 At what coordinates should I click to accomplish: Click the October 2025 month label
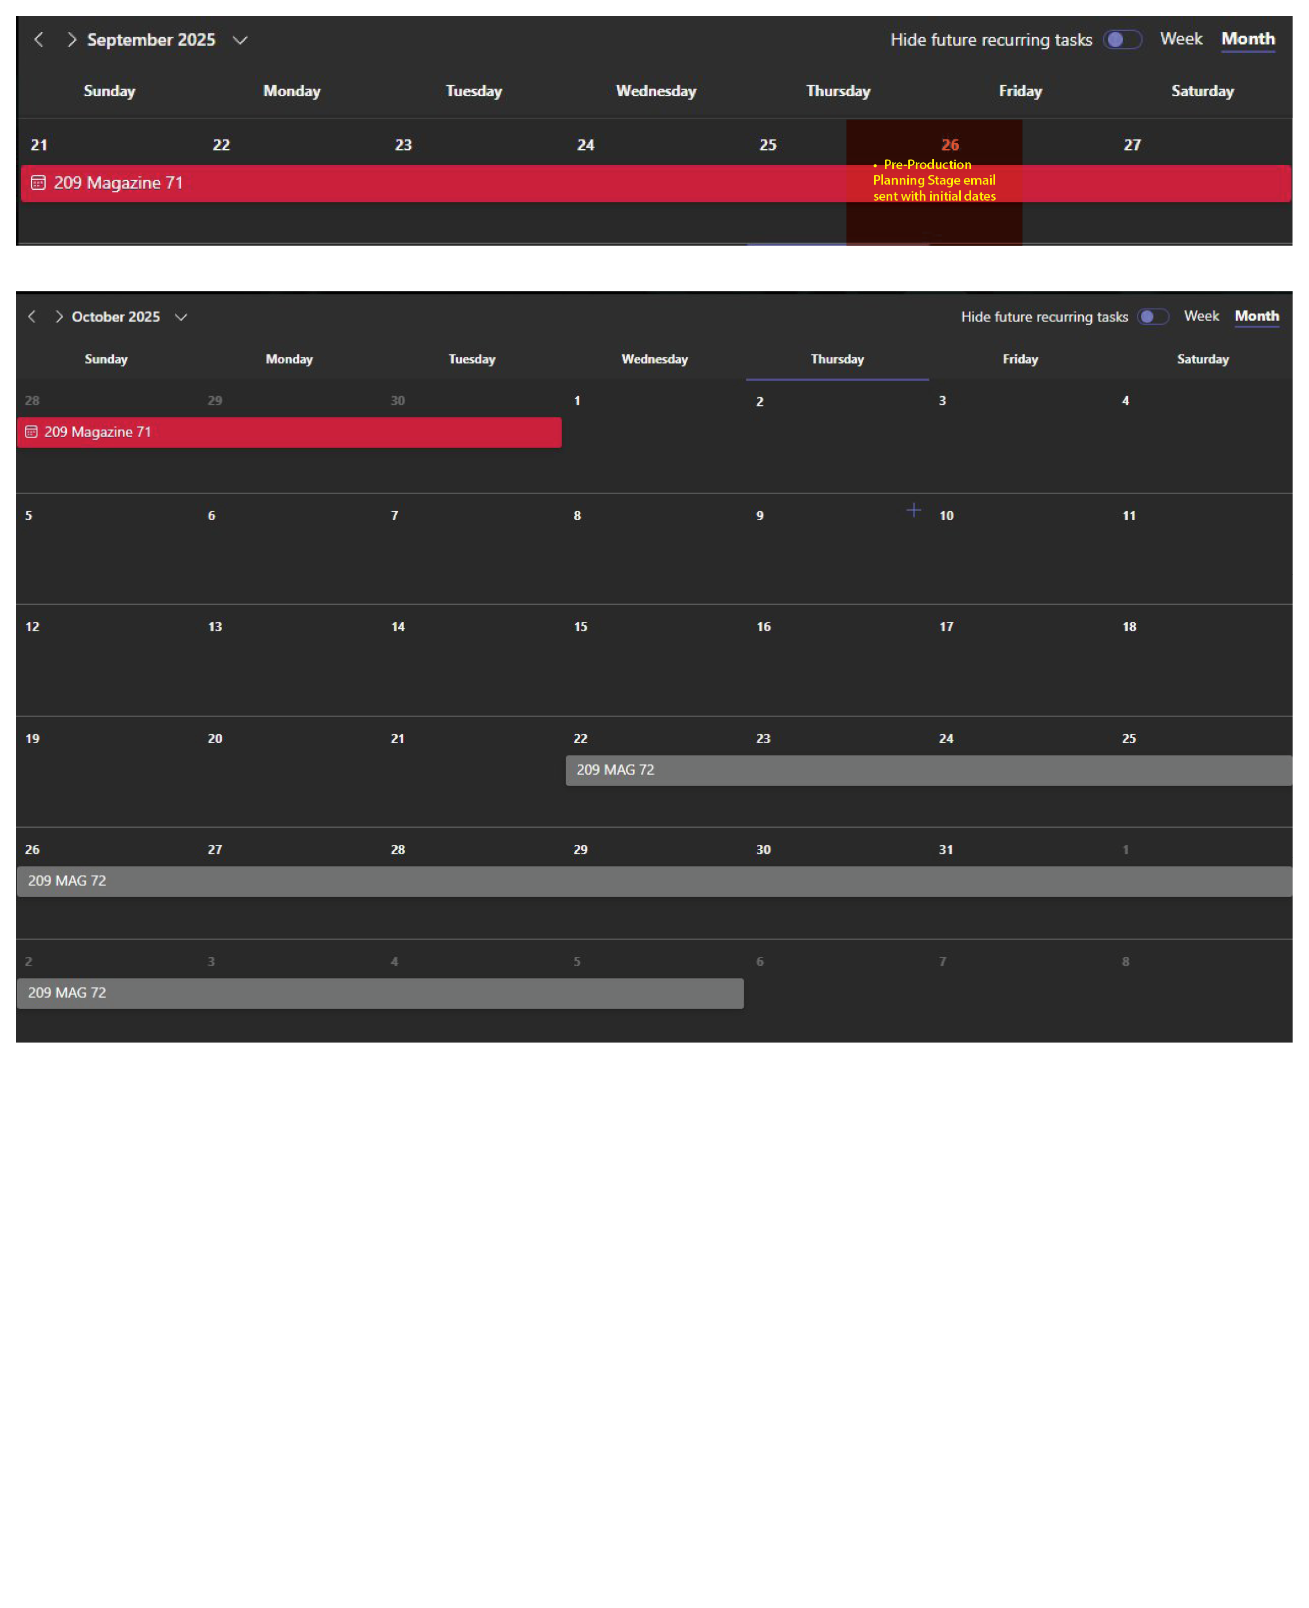coord(116,317)
